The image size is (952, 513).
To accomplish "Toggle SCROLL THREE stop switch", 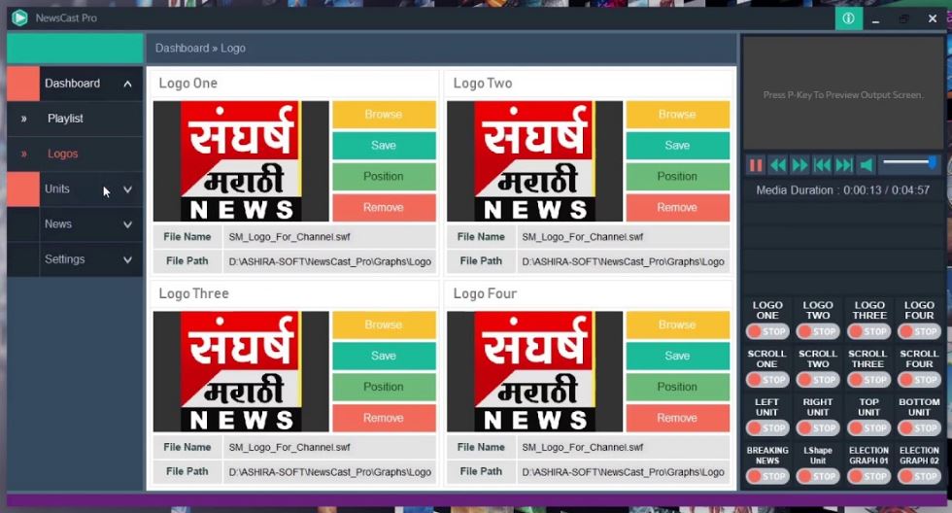I will point(868,380).
